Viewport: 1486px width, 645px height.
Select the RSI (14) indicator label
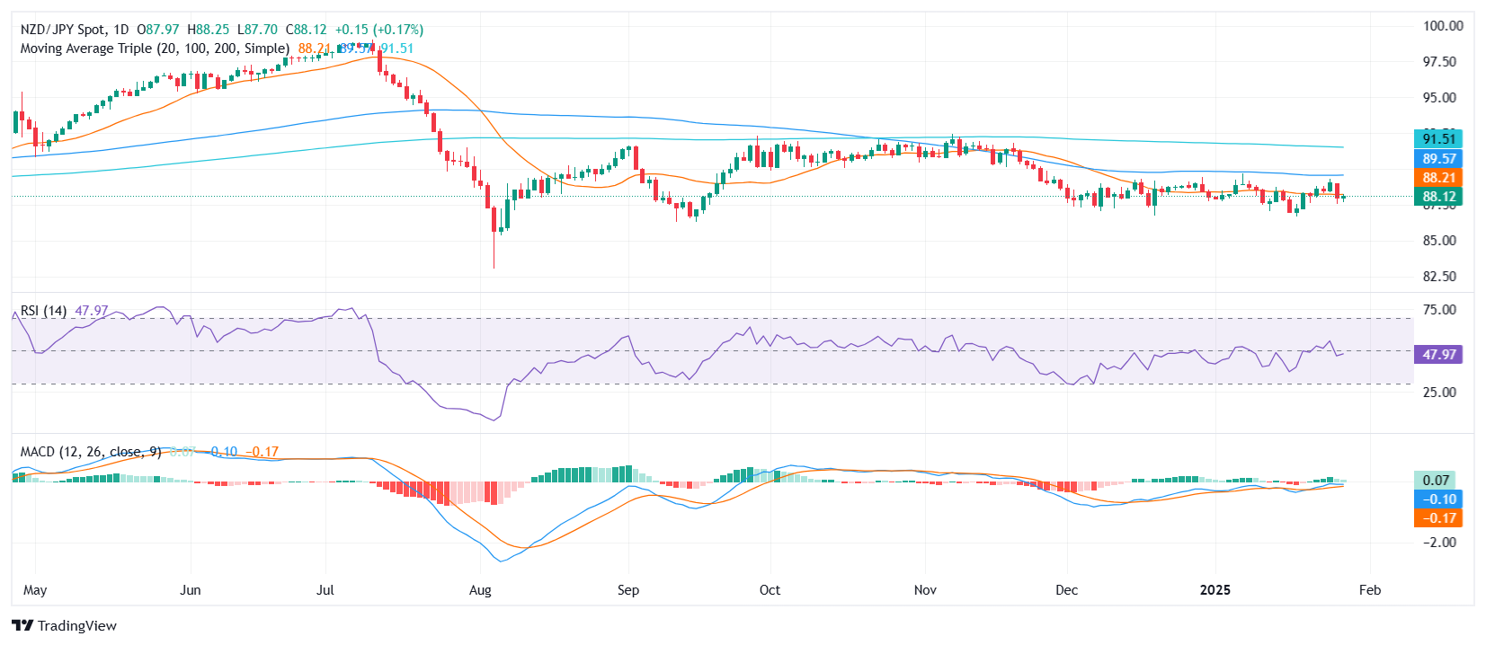tap(43, 311)
